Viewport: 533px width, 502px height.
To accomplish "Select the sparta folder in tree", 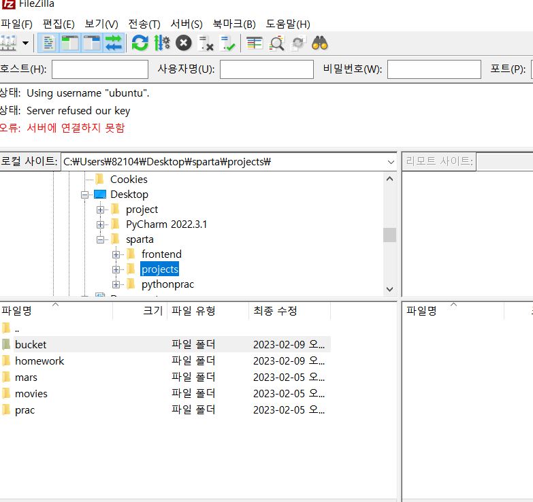I will click(140, 239).
